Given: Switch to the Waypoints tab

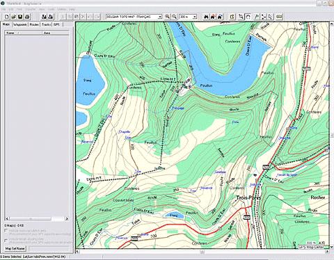Looking at the screenshot, I should [19, 24].
